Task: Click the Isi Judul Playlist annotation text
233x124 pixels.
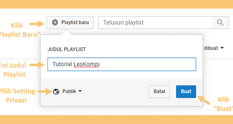Action: click(14, 70)
